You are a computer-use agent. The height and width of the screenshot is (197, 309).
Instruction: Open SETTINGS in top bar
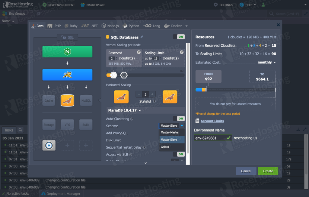coord(223,5)
